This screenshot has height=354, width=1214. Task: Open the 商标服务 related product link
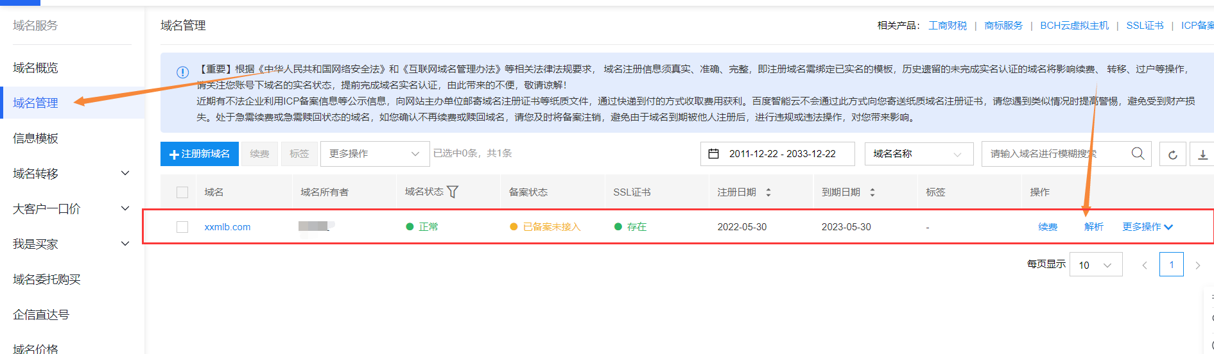pos(1003,26)
